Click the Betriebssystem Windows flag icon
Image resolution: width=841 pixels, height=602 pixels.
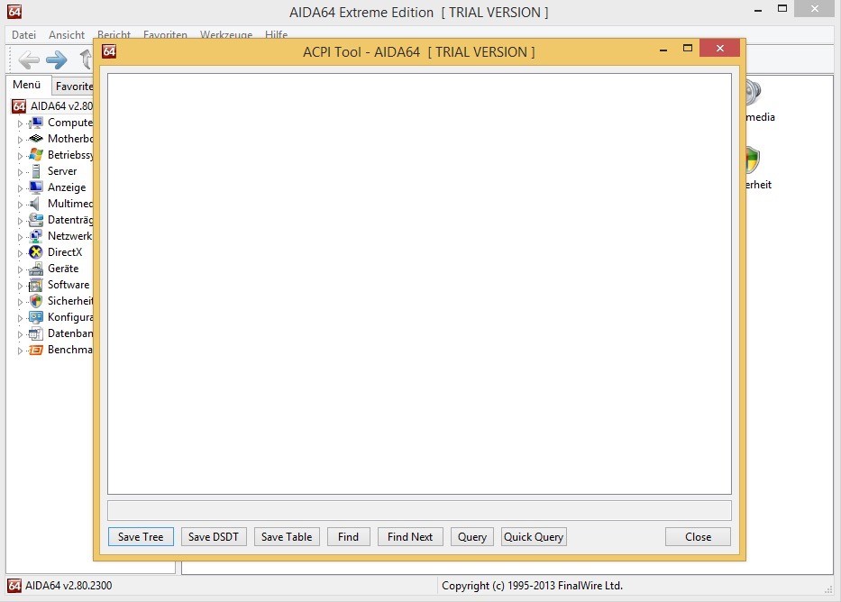36,155
